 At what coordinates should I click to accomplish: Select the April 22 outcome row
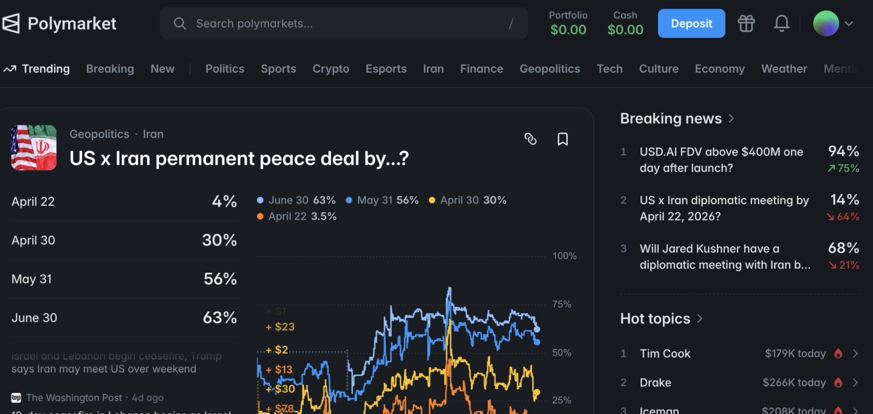pos(124,201)
